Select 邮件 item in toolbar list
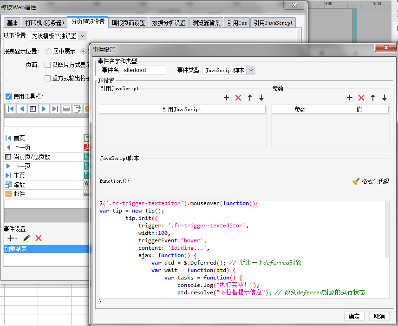Viewport: 398px width, 326px height. click(x=44, y=194)
